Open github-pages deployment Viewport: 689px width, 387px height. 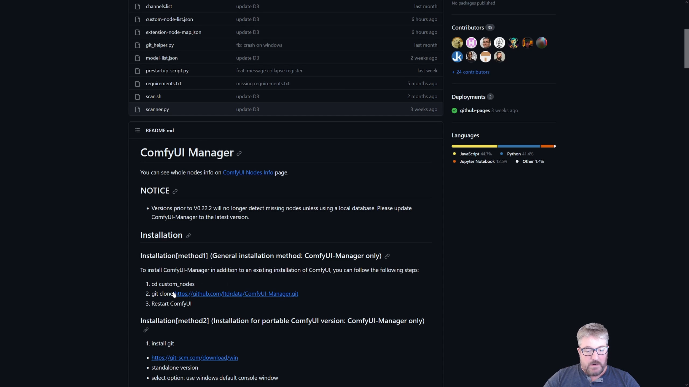click(475, 110)
